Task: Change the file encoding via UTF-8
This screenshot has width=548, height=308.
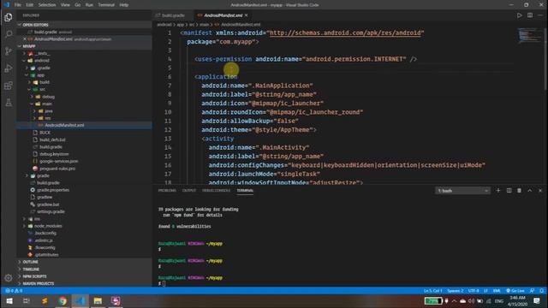Action: (474, 291)
